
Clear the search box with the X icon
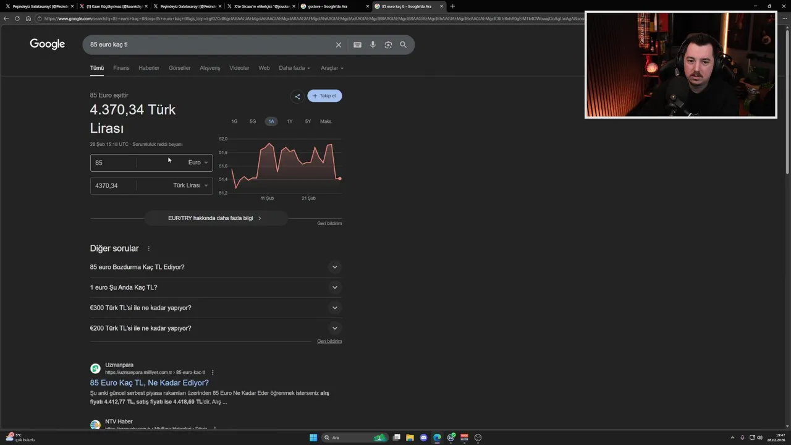[x=338, y=44]
